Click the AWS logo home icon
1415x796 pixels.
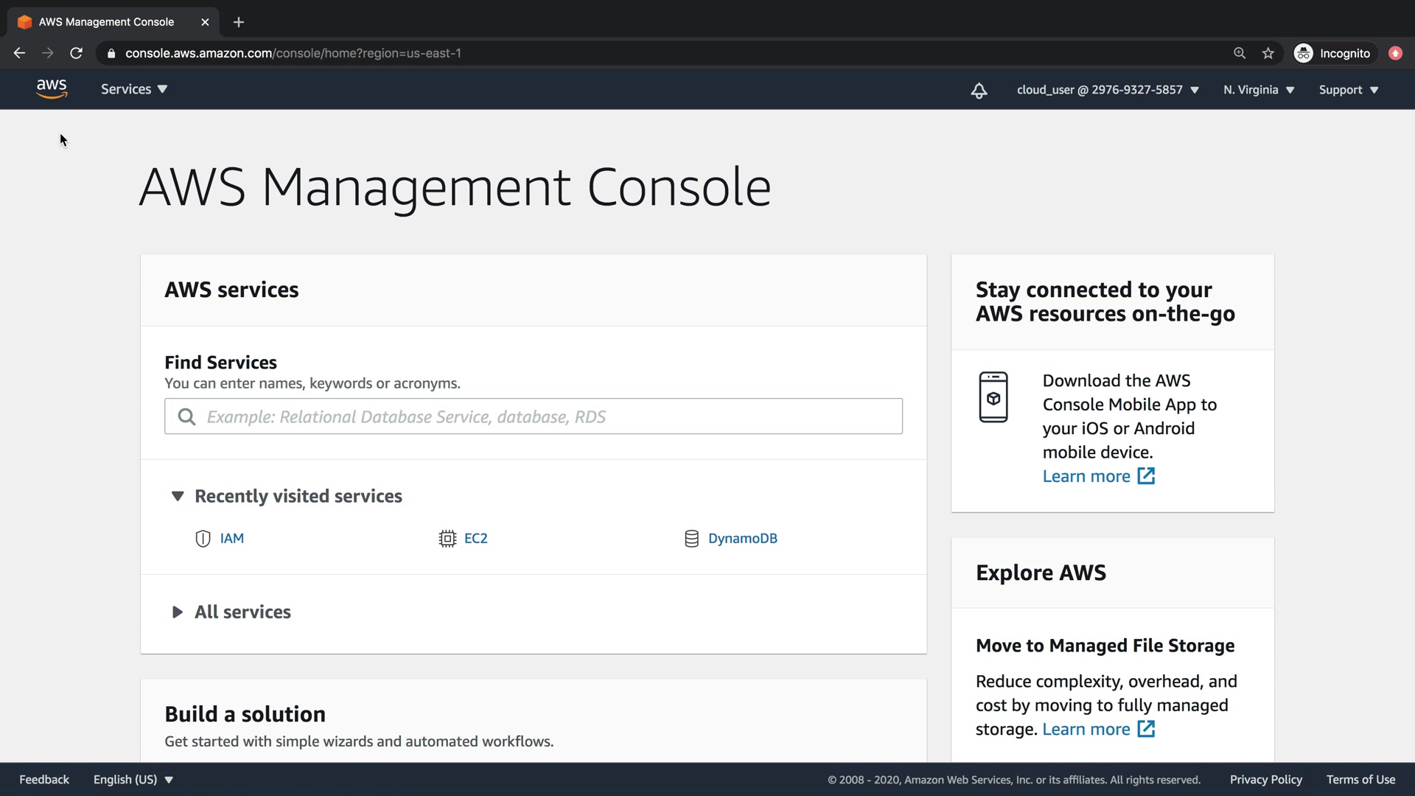[52, 89]
